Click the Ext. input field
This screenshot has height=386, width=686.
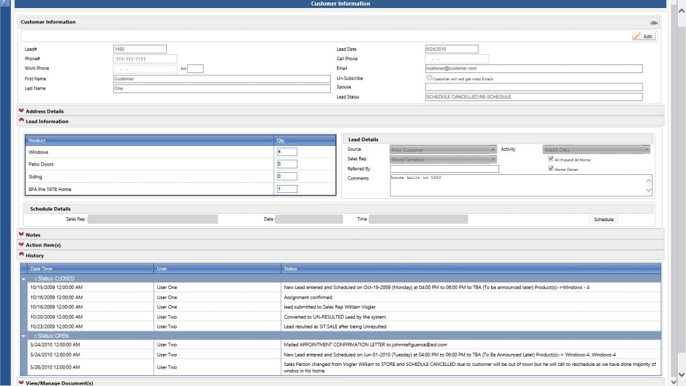coord(195,69)
